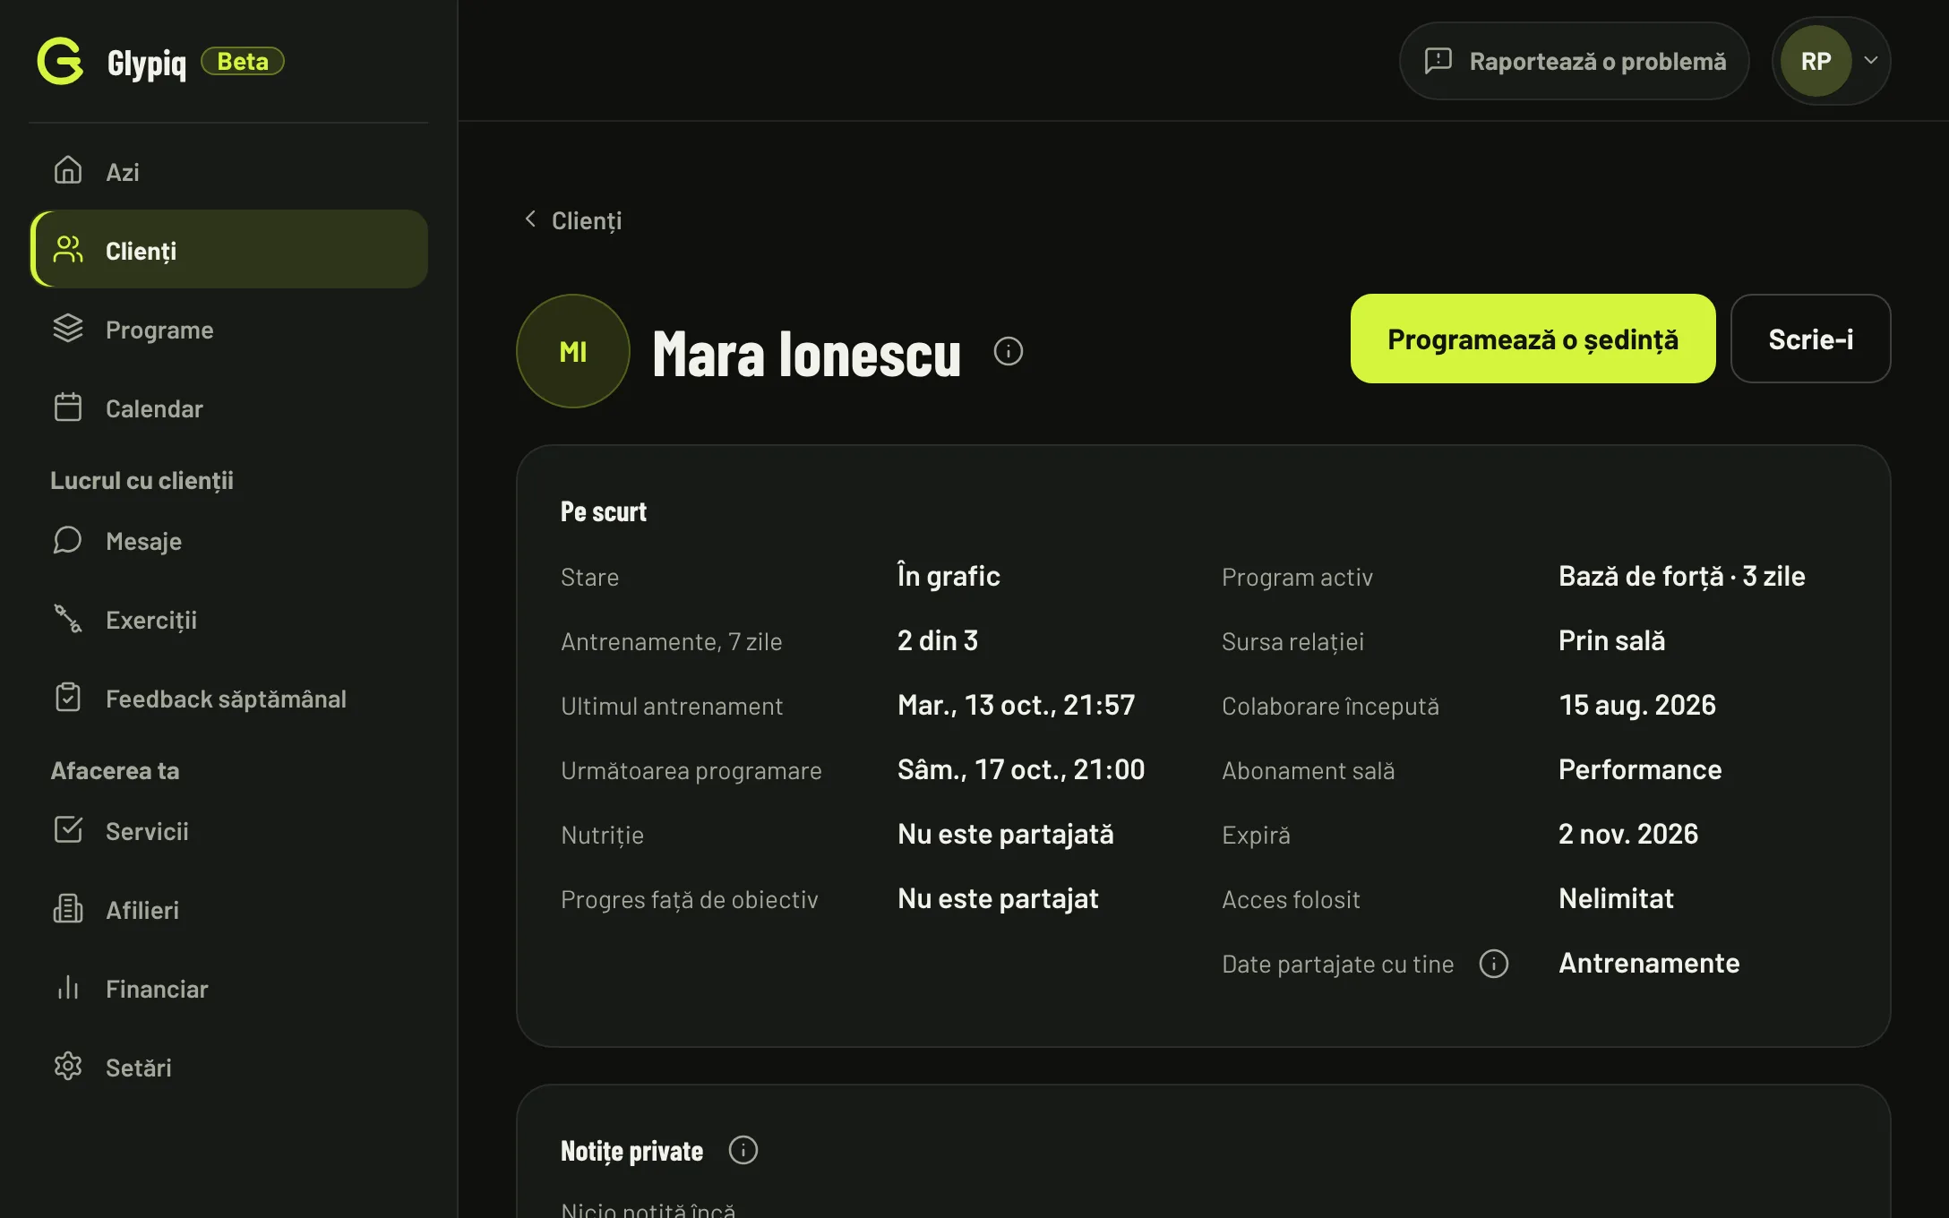The height and width of the screenshot is (1218, 1949).
Task: Click the Mesaje chat bubble icon
Action: coord(67,540)
